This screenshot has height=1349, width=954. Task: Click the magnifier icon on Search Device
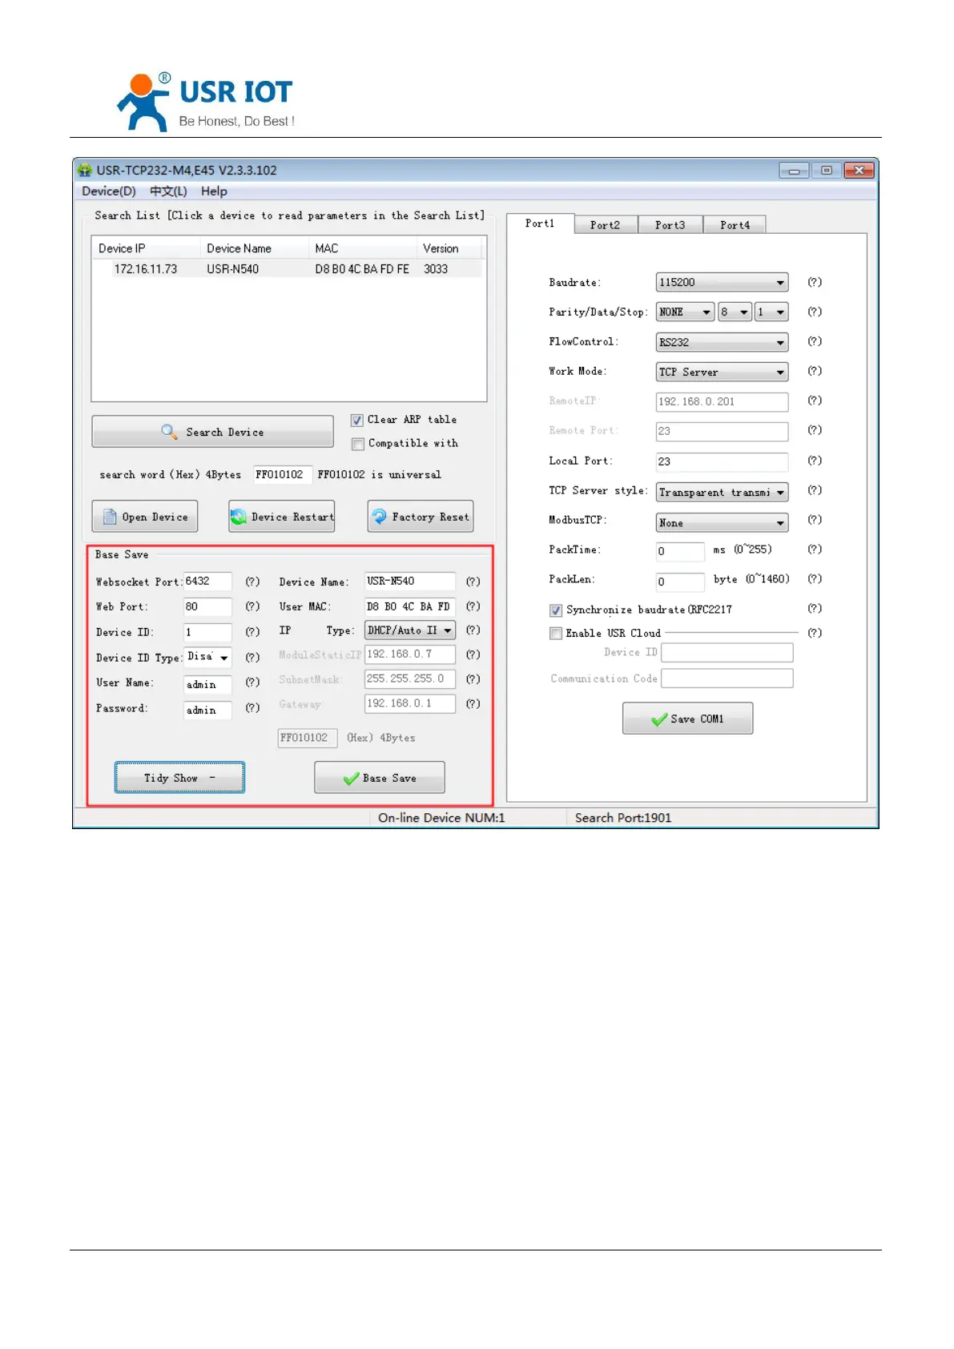tap(169, 432)
